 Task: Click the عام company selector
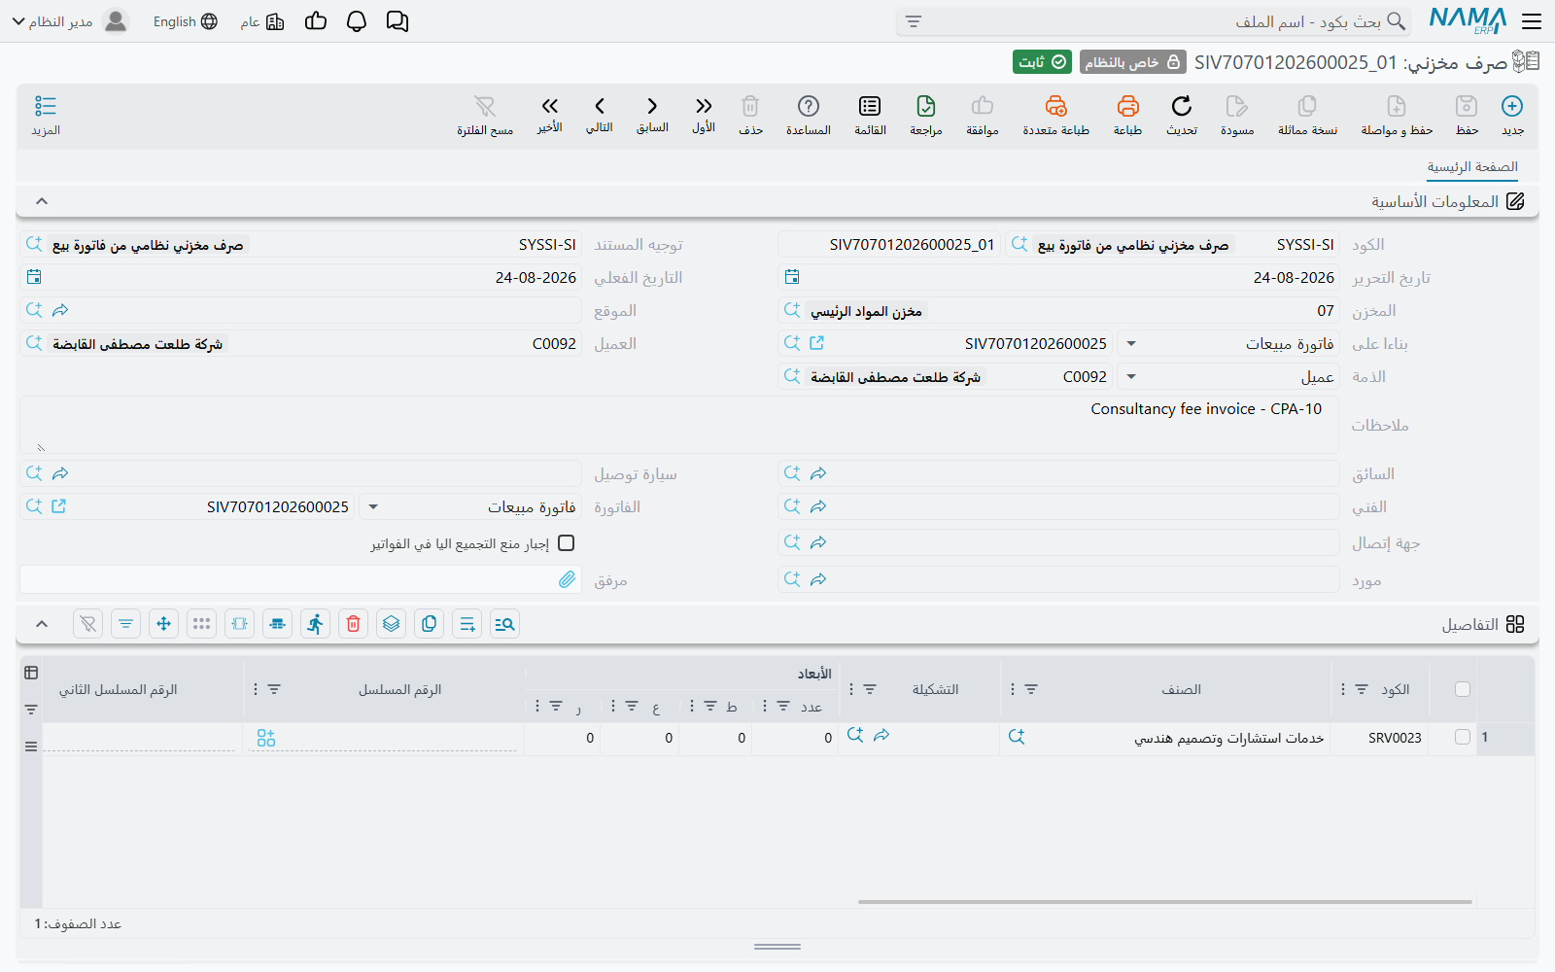click(x=262, y=21)
